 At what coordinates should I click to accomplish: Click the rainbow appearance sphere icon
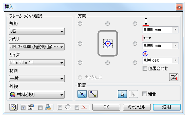pos(13,94)
